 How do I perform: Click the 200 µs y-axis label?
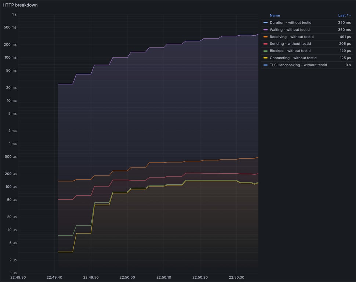click(11, 174)
